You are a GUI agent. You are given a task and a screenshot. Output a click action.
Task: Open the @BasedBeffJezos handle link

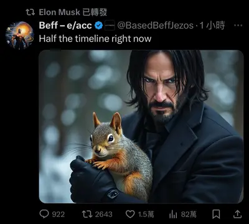coord(156,26)
